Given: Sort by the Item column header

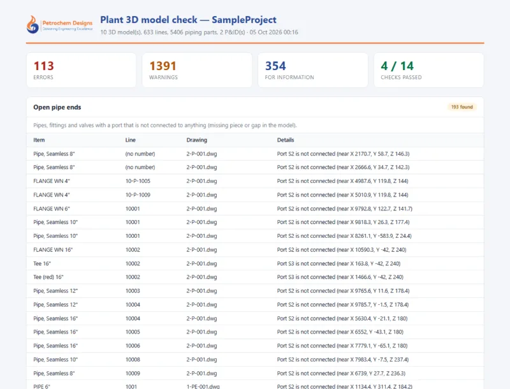Looking at the screenshot, I should 39,140.
